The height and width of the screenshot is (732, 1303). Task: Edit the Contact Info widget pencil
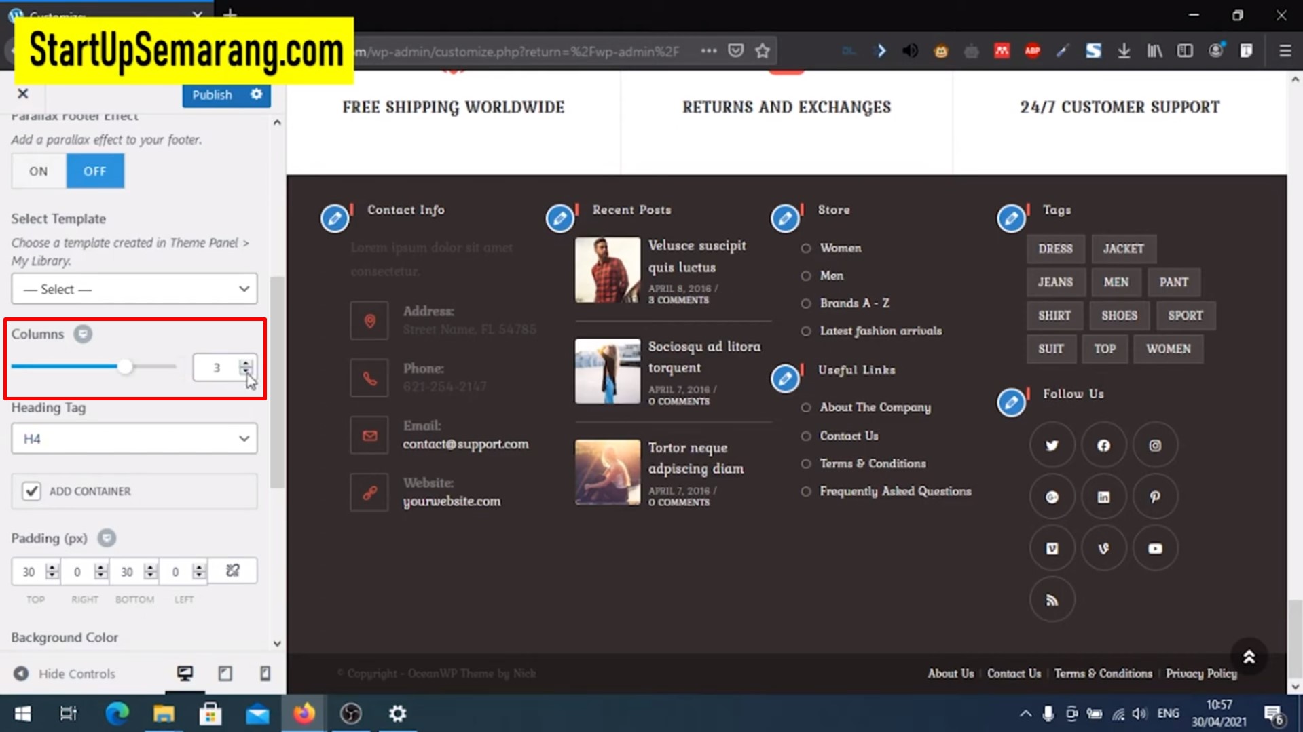[335, 218]
